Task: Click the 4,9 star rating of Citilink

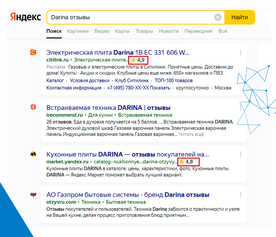Action: pyautogui.click(x=138, y=60)
